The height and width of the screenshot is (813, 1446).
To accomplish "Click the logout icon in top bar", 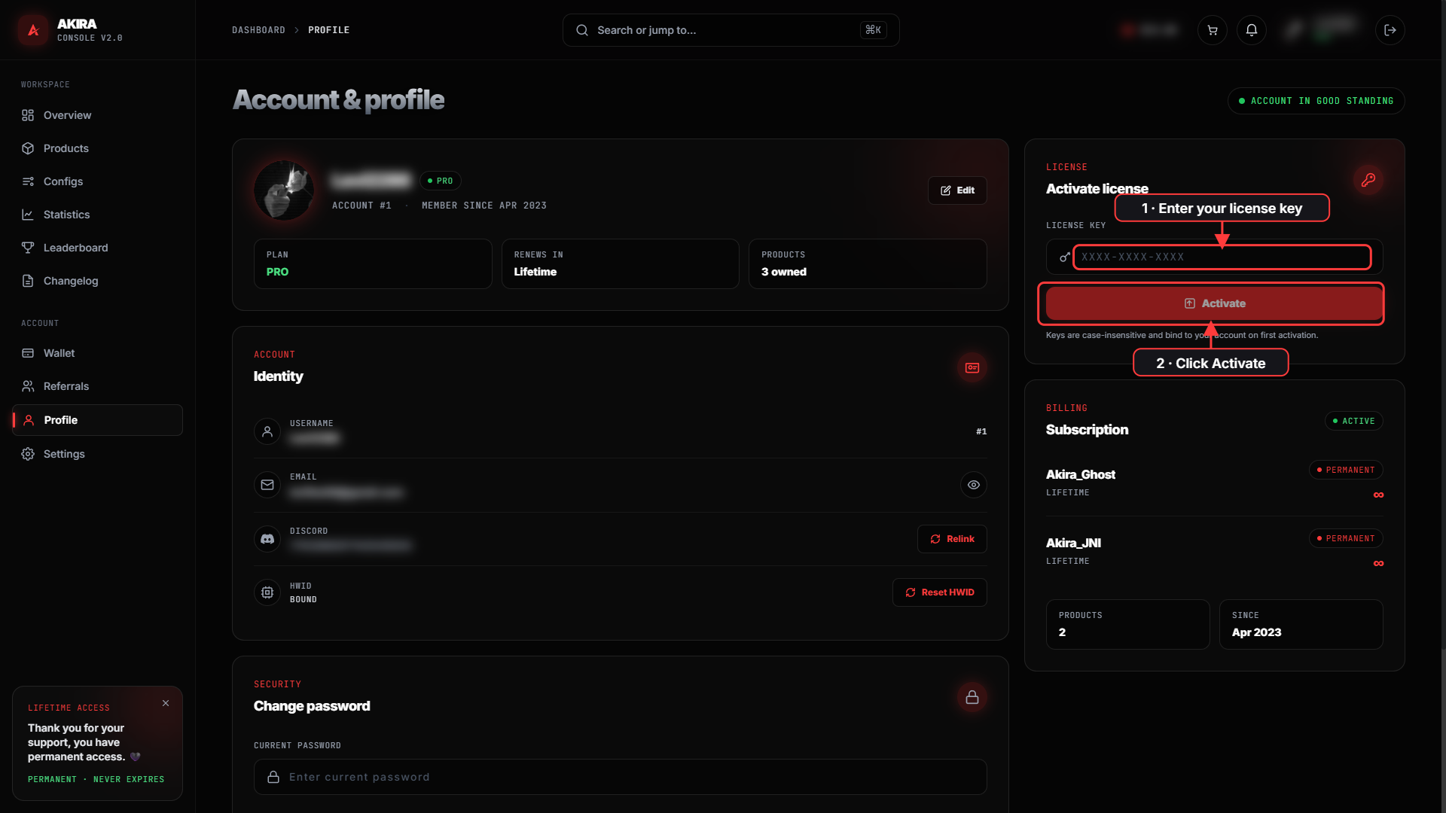I will point(1390,30).
